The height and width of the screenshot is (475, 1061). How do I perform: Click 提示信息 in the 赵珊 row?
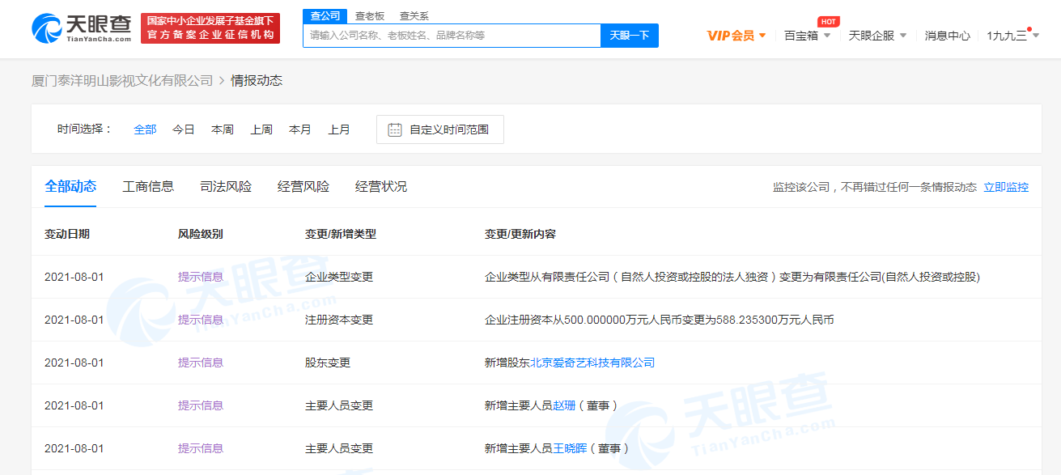pos(201,405)
